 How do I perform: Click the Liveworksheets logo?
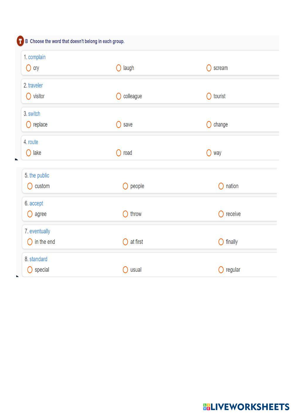pos(246,407)
